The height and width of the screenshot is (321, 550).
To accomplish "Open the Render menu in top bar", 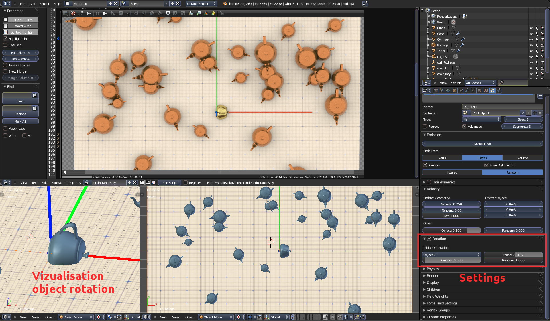I will click(44, 4).
